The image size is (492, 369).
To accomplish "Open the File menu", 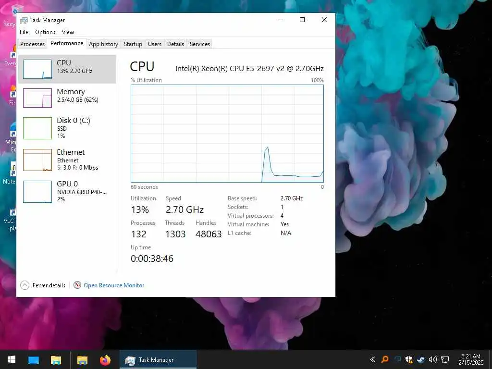I will [24, 32].
